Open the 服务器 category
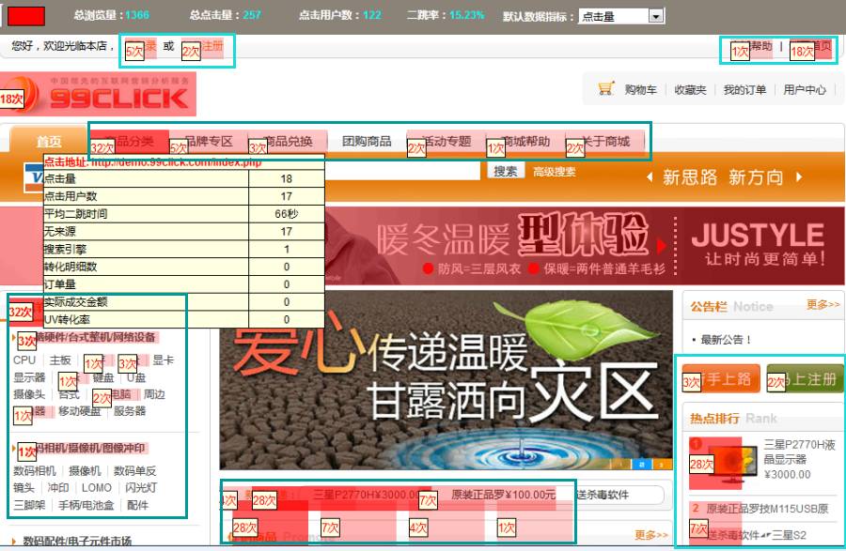 click(130, 411)
